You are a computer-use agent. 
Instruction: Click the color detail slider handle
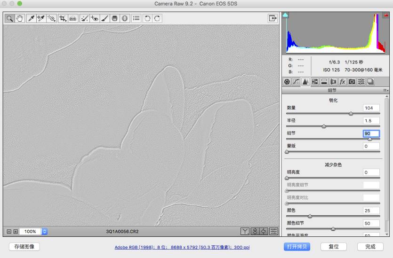coord(333,229)
